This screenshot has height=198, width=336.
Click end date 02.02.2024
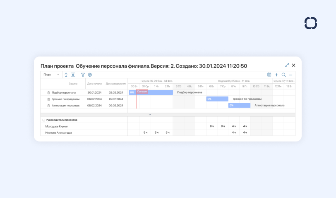tap(116, 93)
